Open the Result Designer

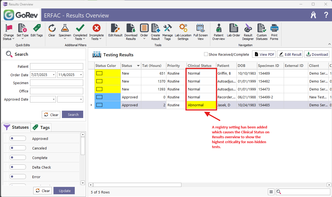[248, 32]
